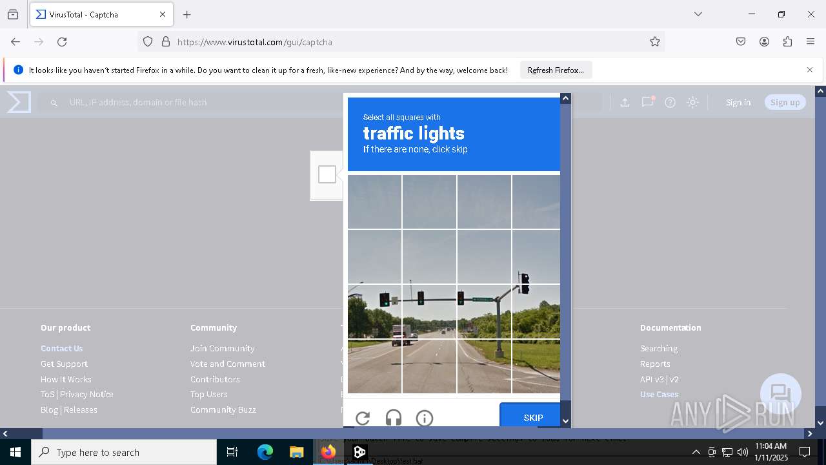The height and width of the screenshot is (465, 826).
Task: Close the VirusTotal - Captcha tab
Action: pos(163,14)
